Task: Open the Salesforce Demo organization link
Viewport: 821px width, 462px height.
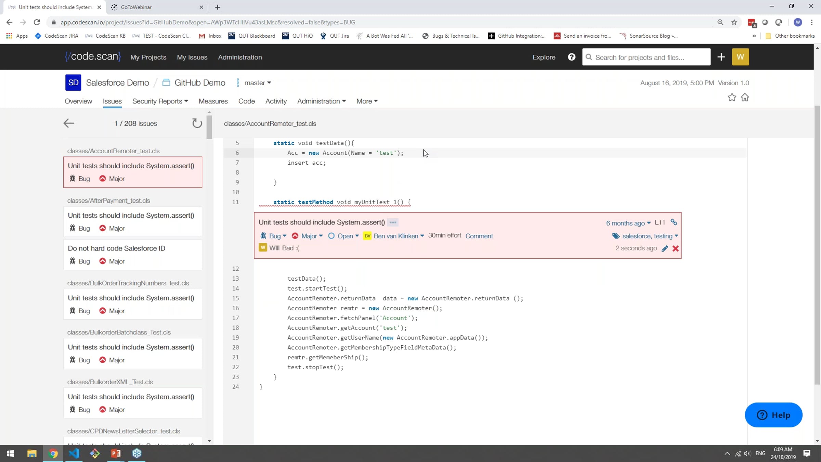Action: (117, 82)
